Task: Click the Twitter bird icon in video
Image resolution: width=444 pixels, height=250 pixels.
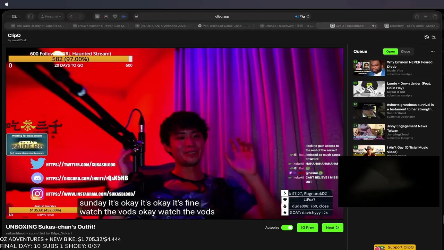Action: pos(37,164)
